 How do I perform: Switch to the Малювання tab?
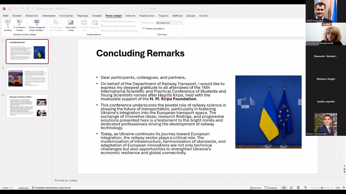[49, 16]
